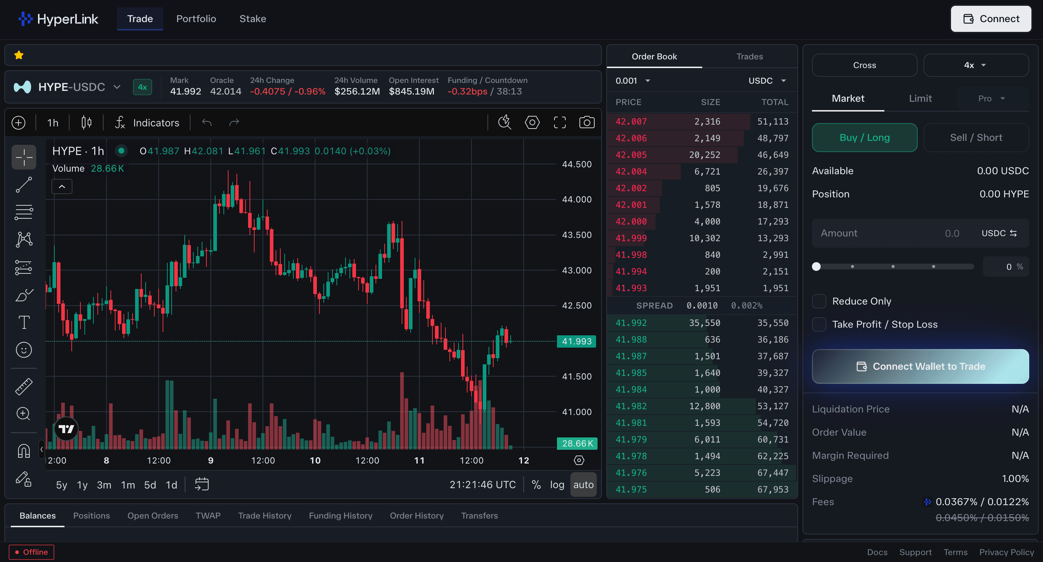Click the lock drawings pencil icon
The height and width of the screenshot is (562, 1043).
(24, 479)
